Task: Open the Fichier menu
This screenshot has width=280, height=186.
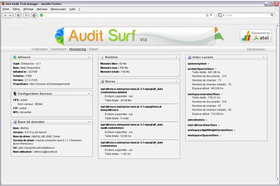Action: pyautogui.click(x=6, y=9)
